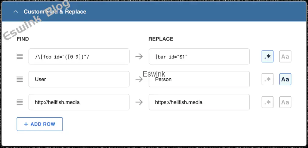
Task: Click the arrow between User and Person
Action: [139, 79]
